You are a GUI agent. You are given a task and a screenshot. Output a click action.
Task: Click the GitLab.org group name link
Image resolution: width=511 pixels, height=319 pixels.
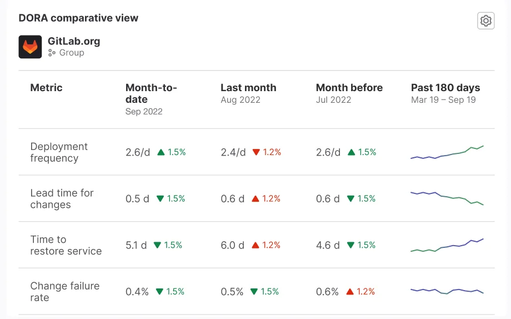[x=74, y=41]
